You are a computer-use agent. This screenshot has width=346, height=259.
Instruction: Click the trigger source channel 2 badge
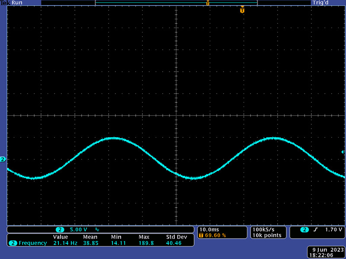pos(305,230)
